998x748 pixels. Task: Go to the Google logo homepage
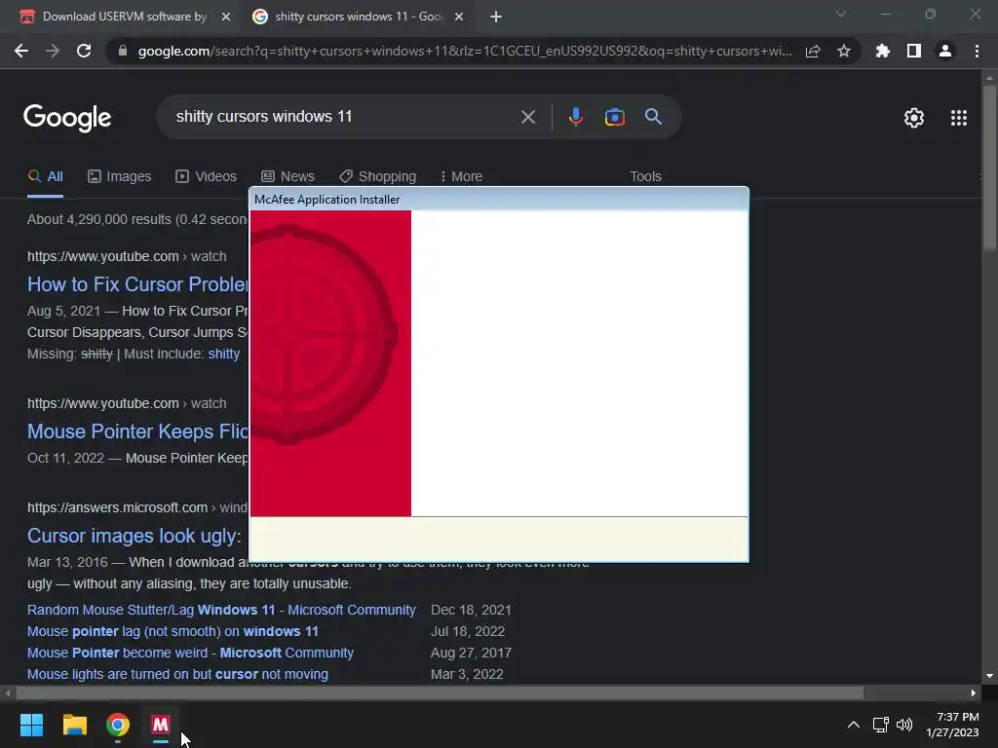tap(67, 118)
